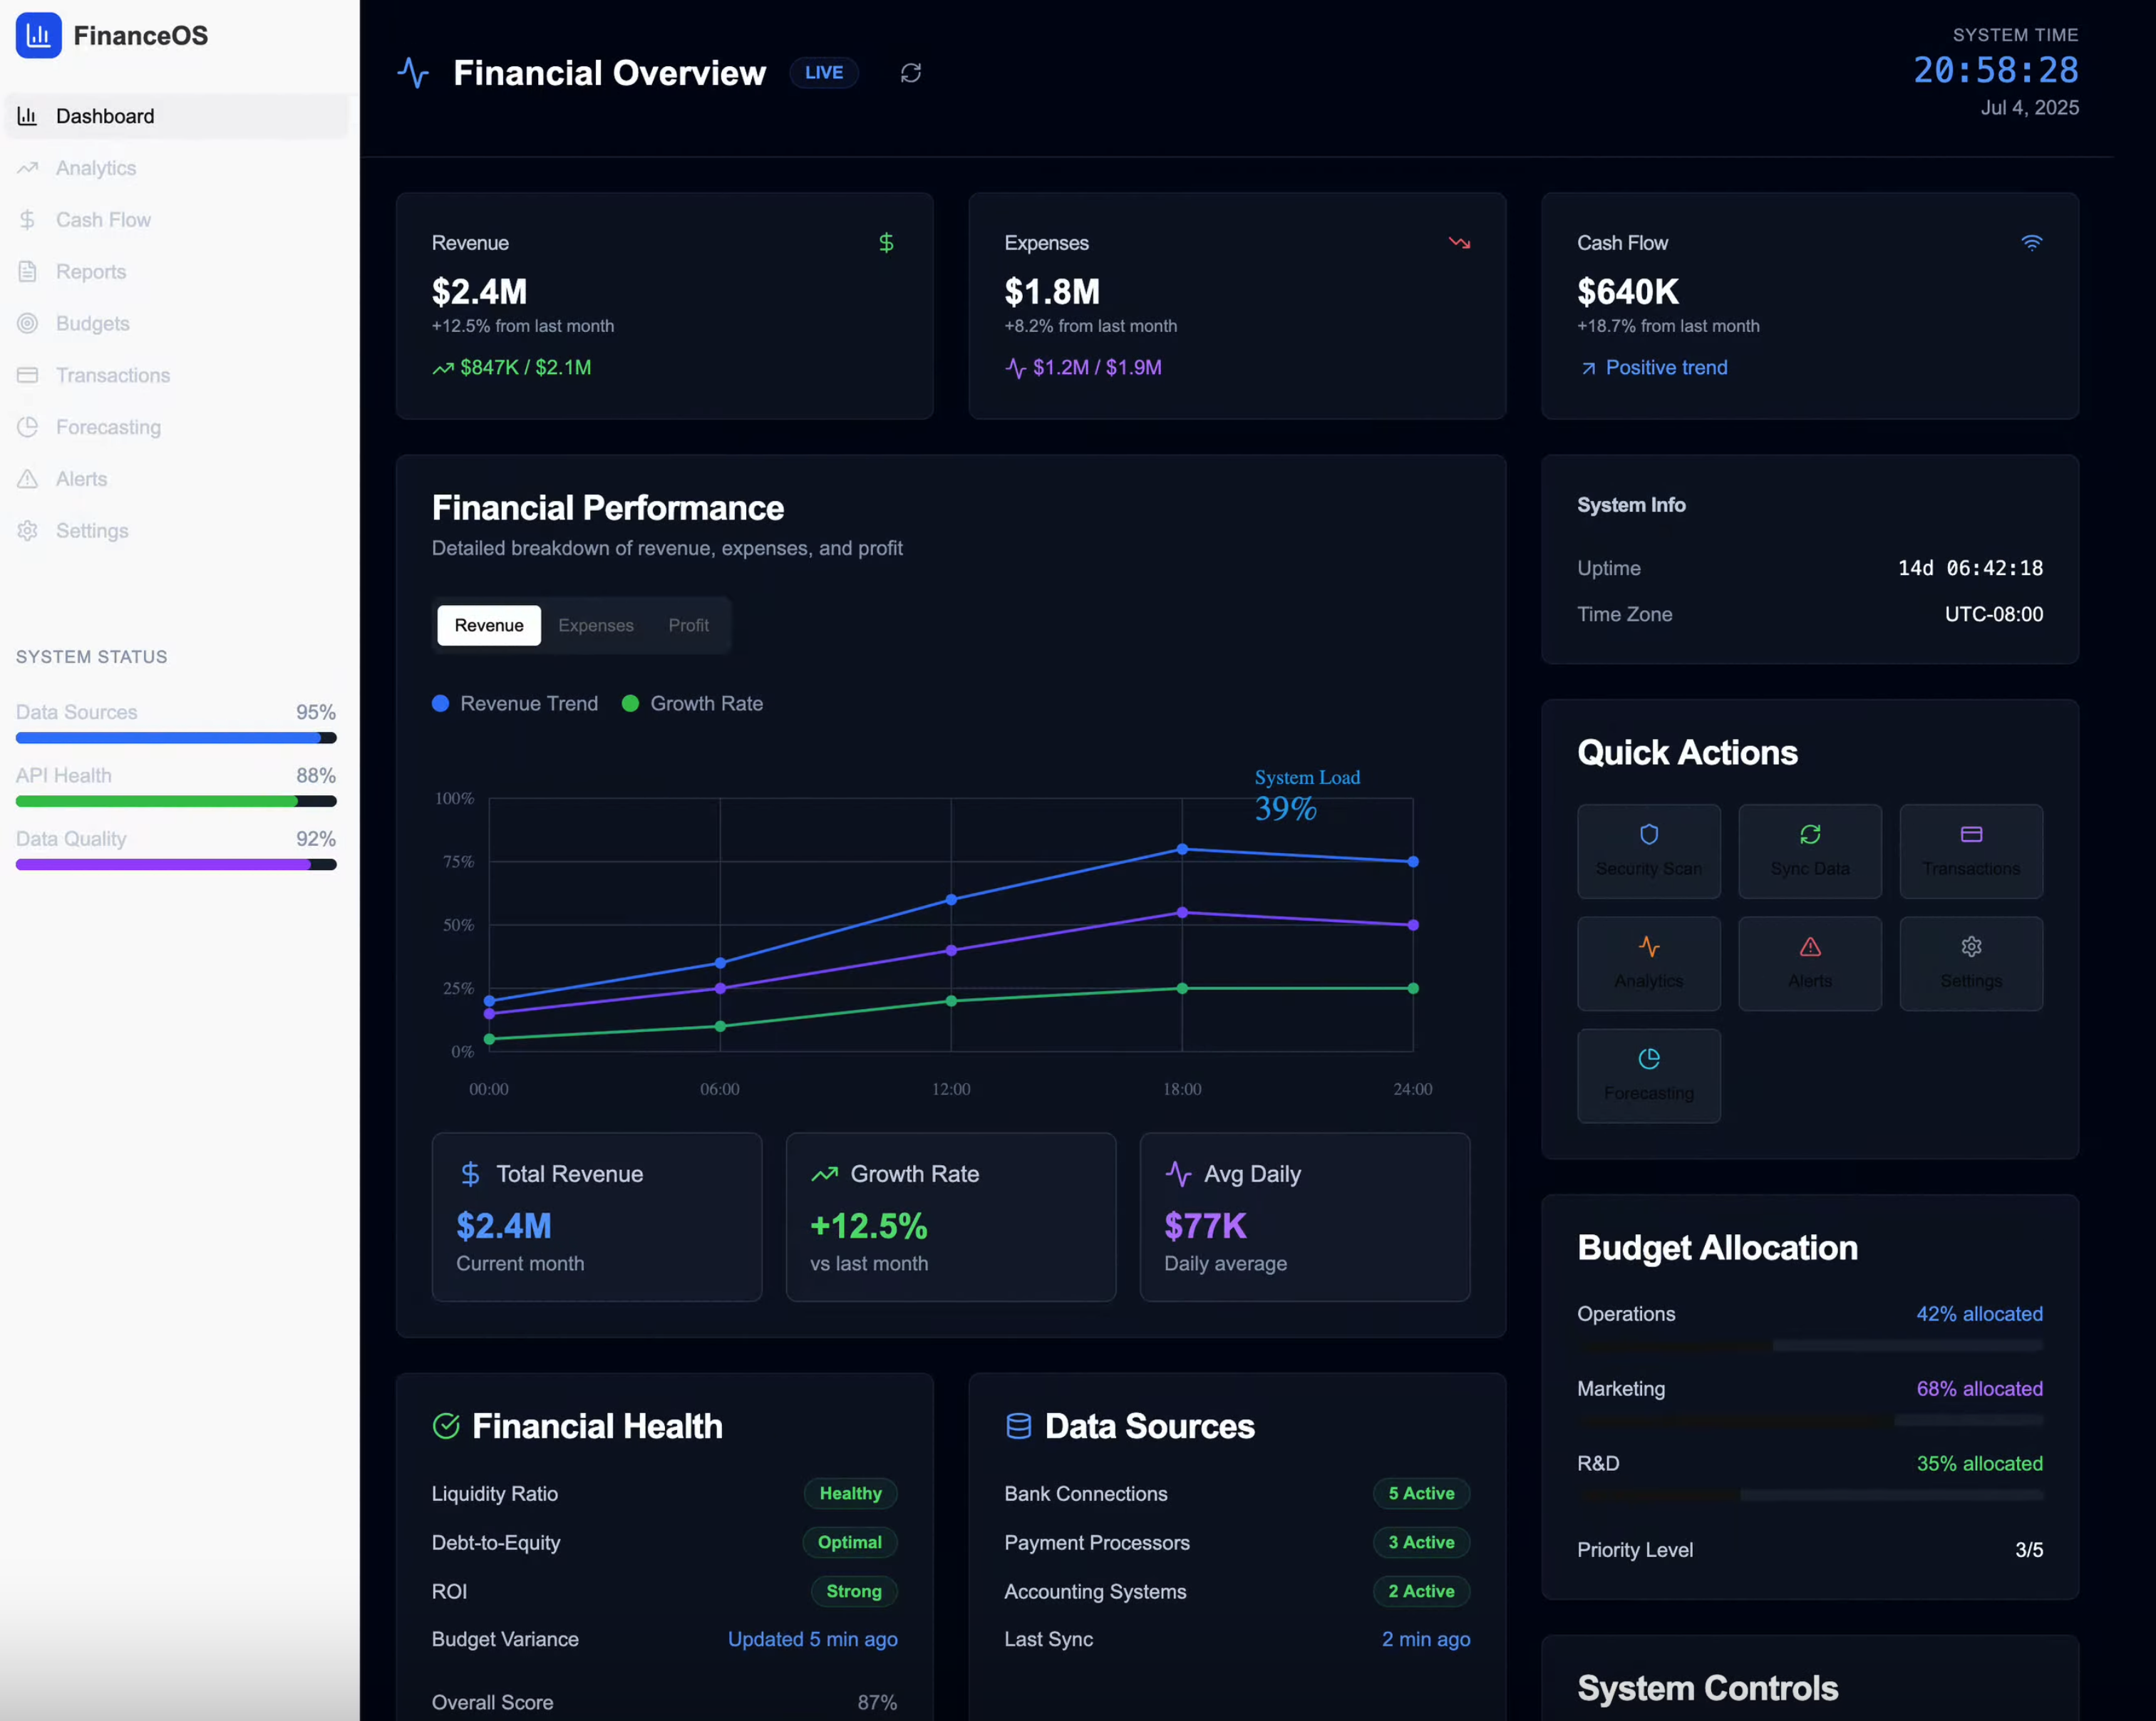Viewport: 2156px width, 1721px height.
Task: Select the Security Scan quick action
Action: (x=1648, y=851)
